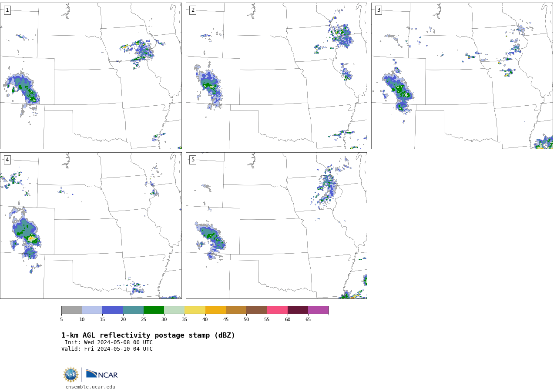This screenshot has height=392, width=557.
Task: Select the teal 20-25 dBZ swatch
Action: pos(133,310)
